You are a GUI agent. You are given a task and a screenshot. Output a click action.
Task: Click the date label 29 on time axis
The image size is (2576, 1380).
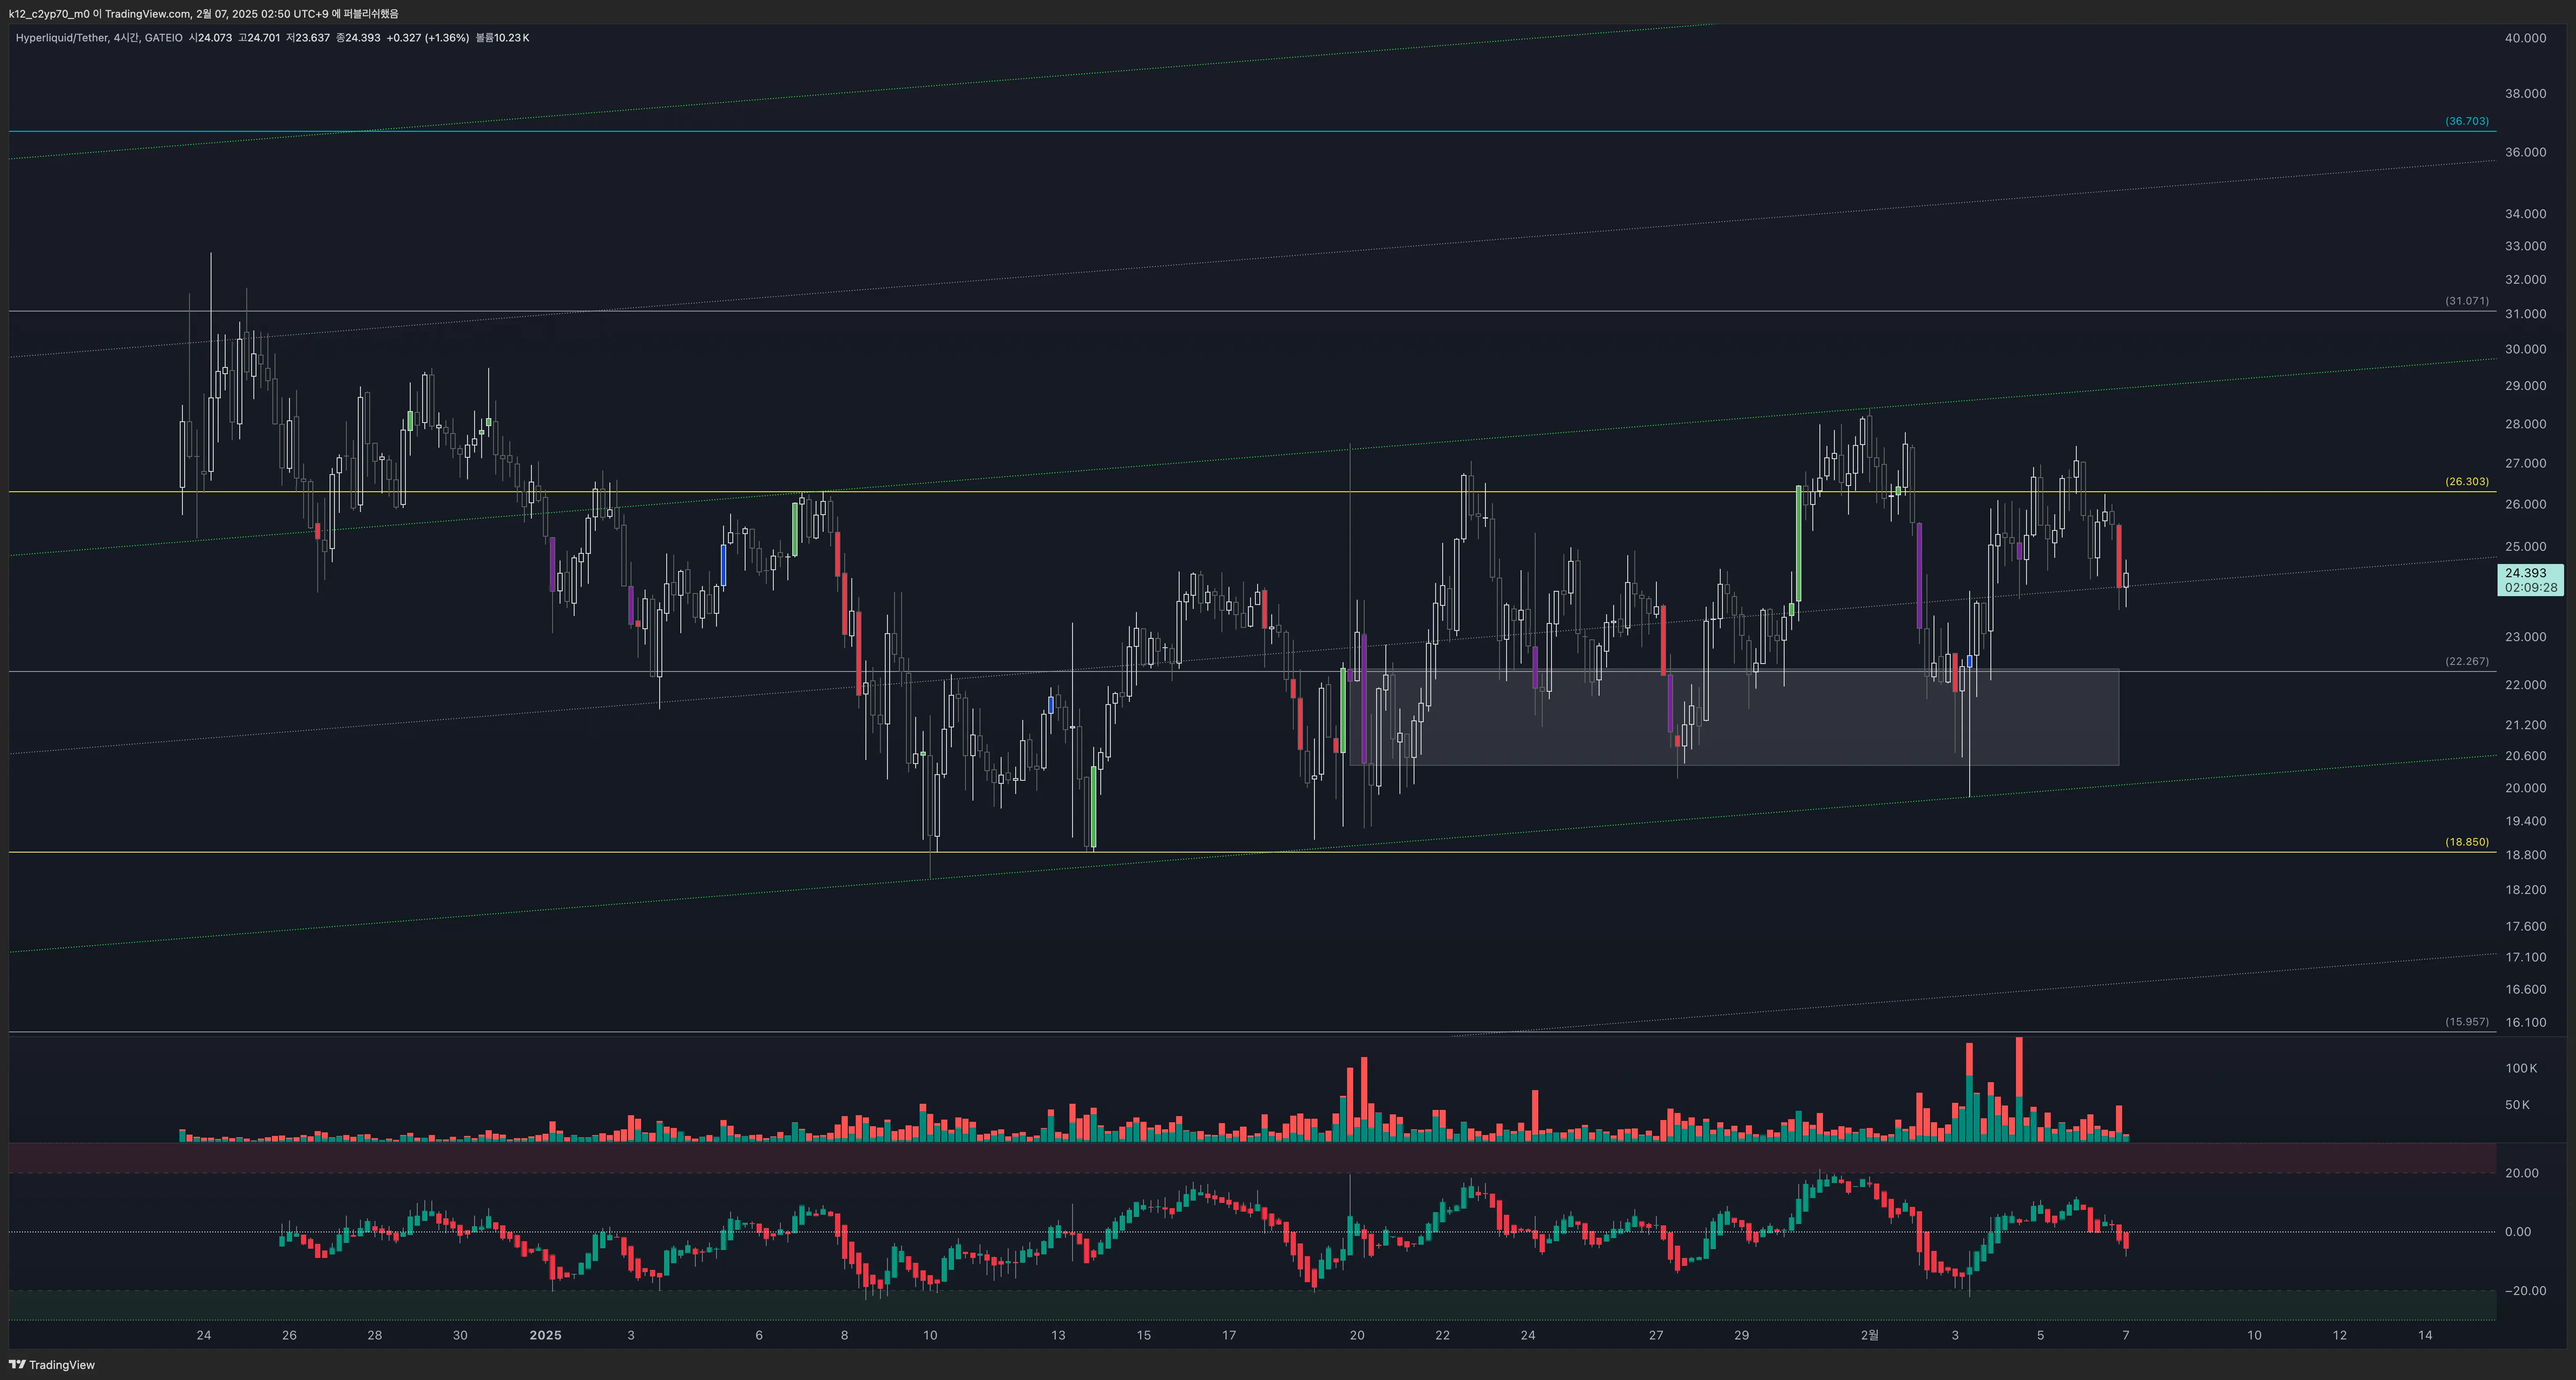coord(1741,1336)
